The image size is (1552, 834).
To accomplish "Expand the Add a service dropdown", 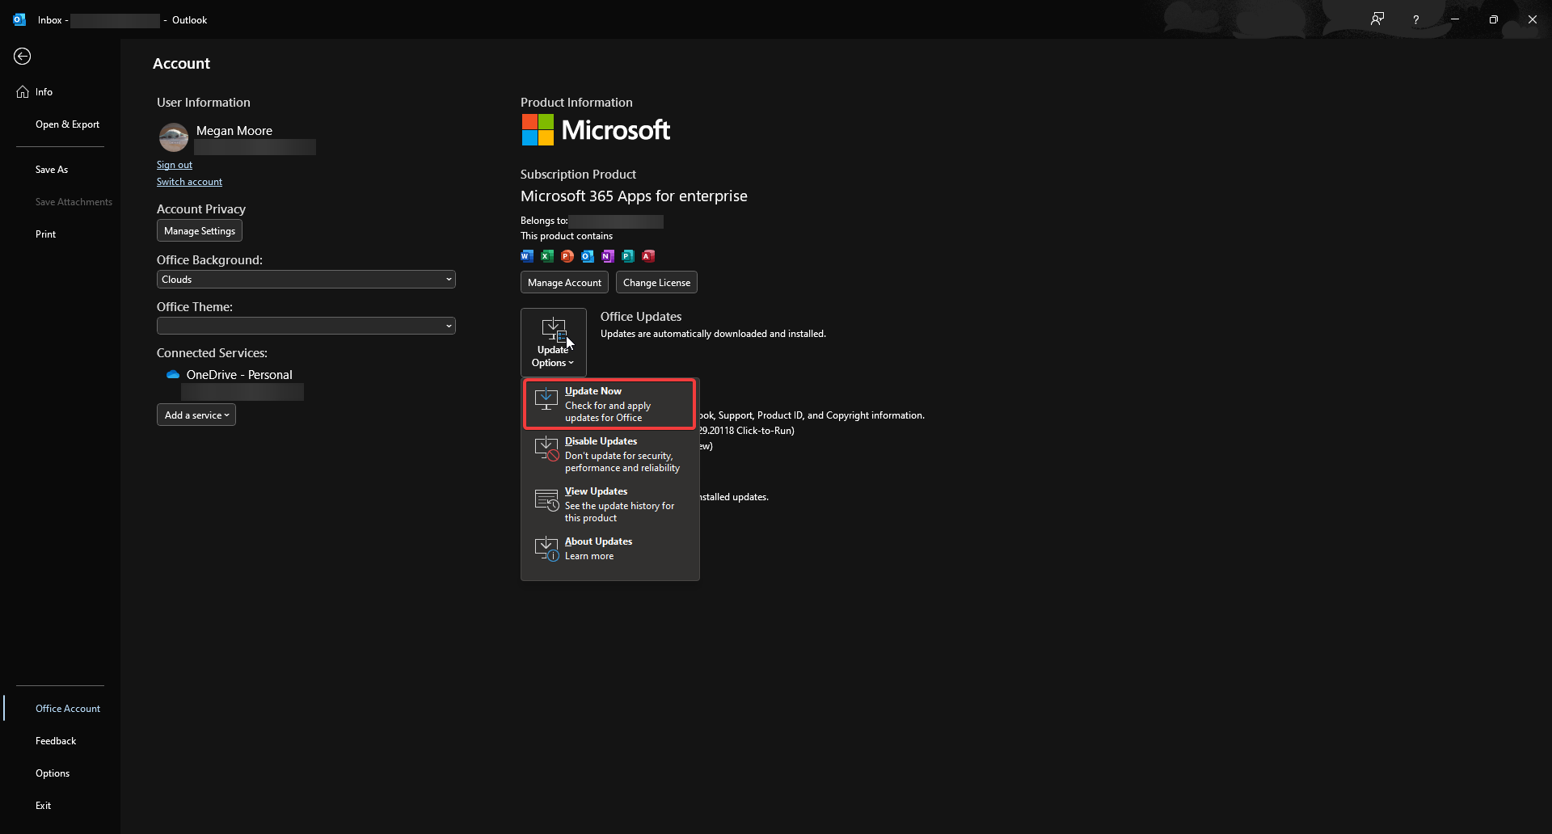I will click(x=196, y=415).
